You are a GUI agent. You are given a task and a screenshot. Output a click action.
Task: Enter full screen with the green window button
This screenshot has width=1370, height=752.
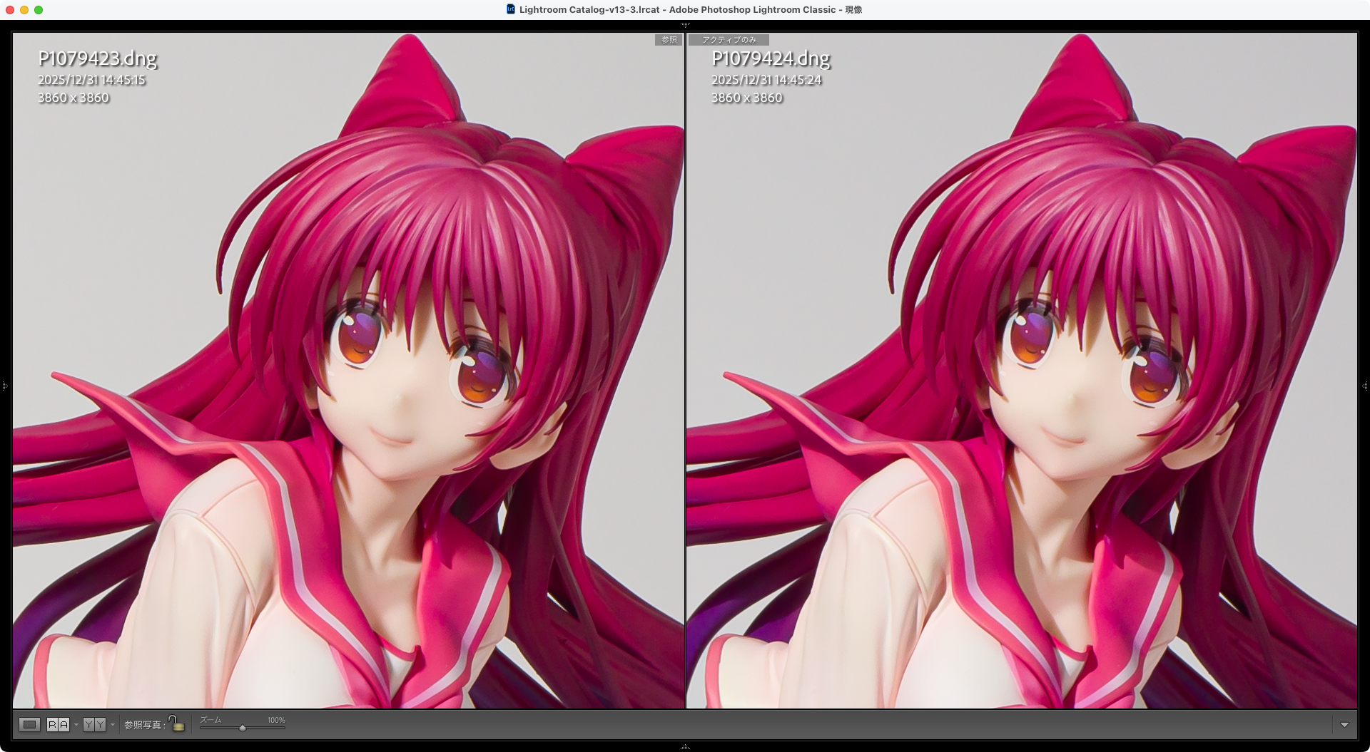pyautogui.click(x=39, y=10)
